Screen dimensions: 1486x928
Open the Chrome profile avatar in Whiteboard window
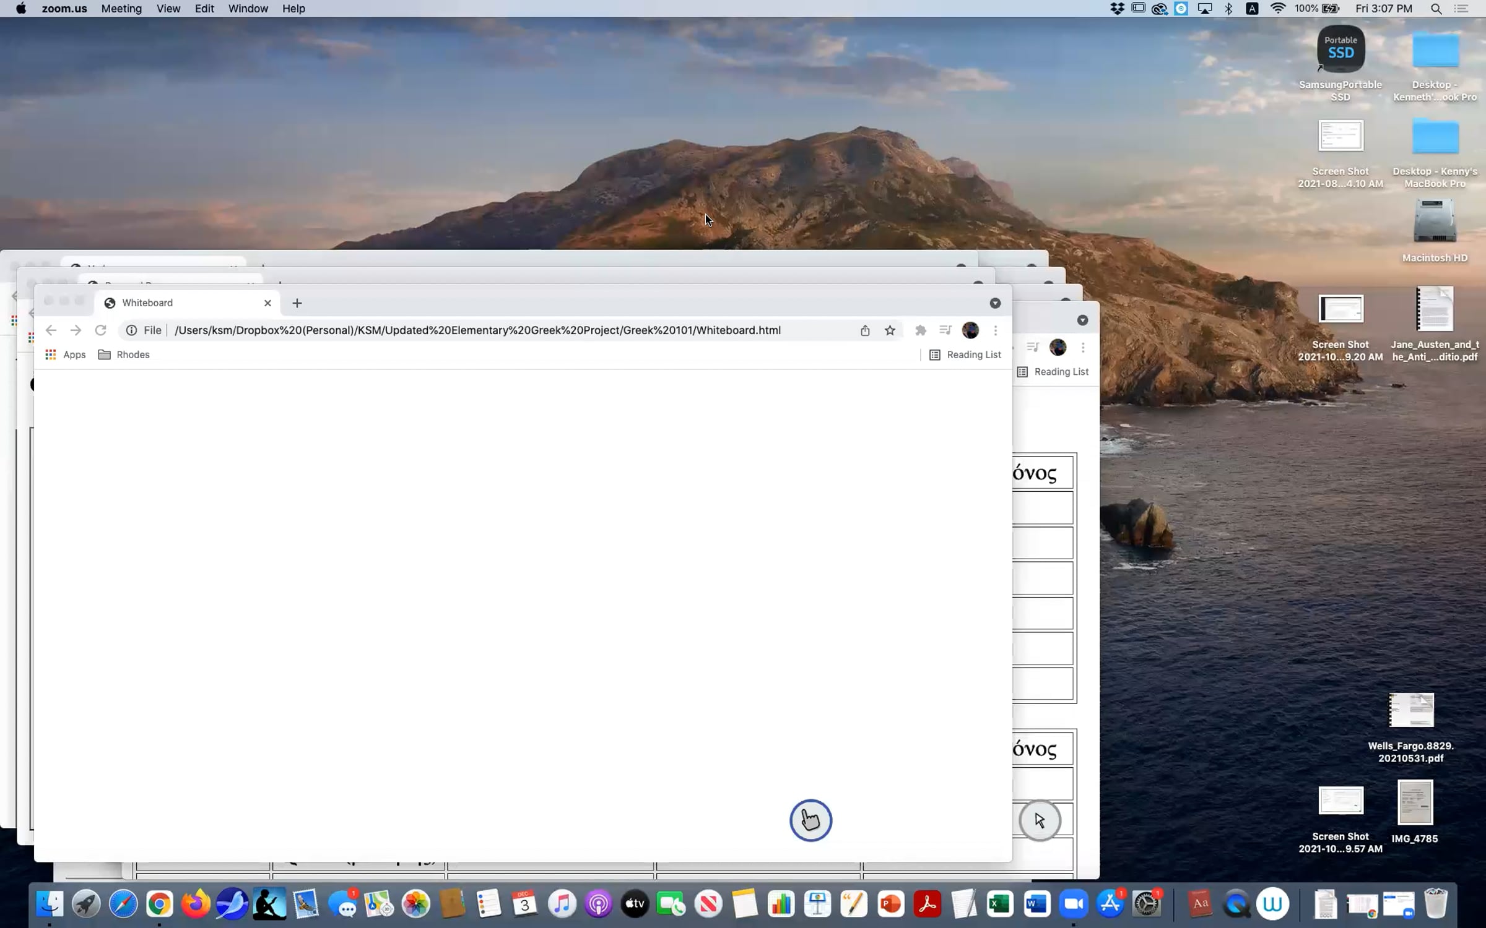point(970,330)
